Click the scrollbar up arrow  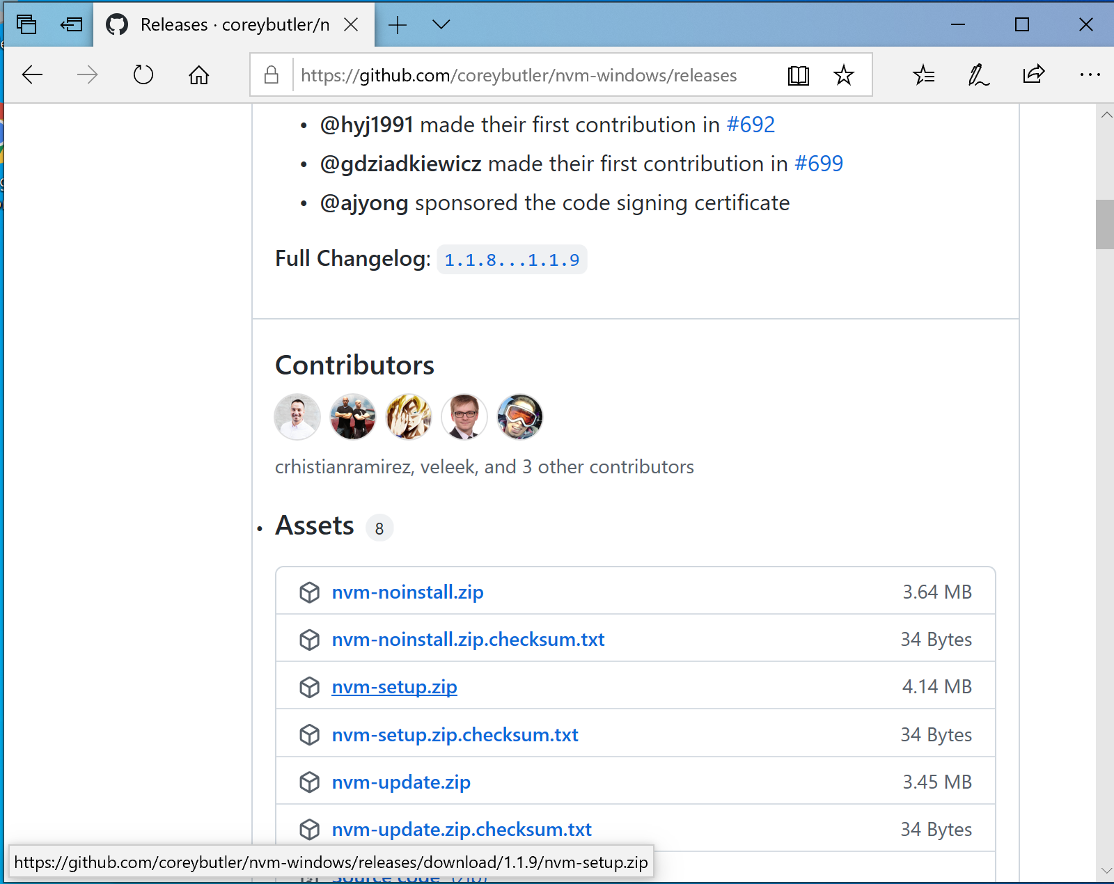(1106, 116)
